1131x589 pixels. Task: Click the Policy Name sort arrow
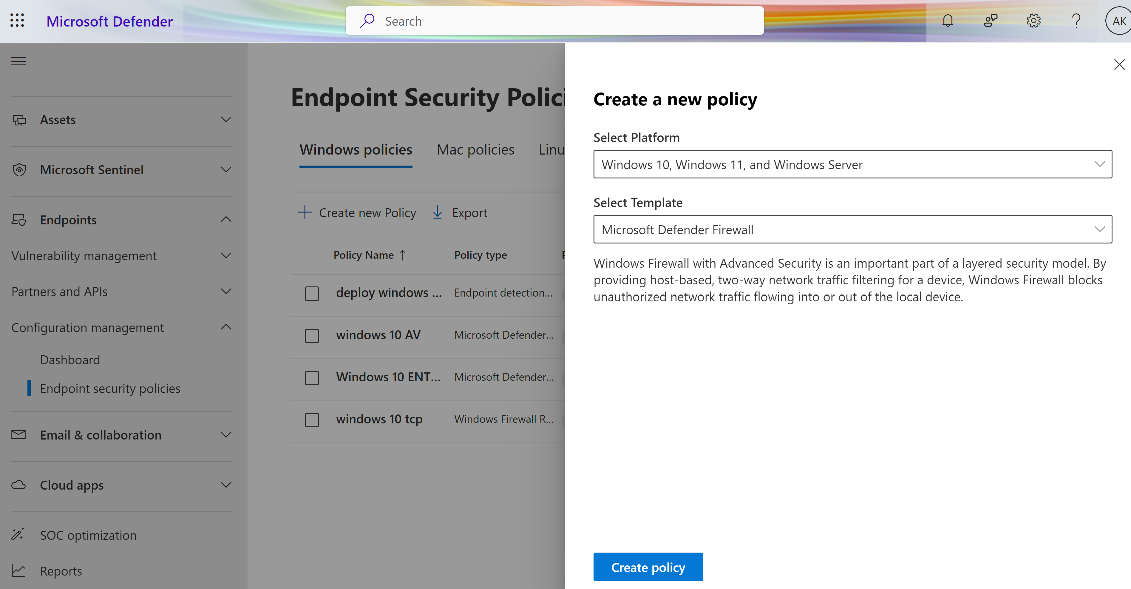[403, 255]
